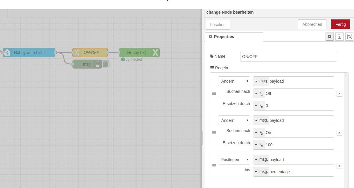Open the Festlegen action dropdown
This screenshot has width=354, height=188.
click(234, 160)
